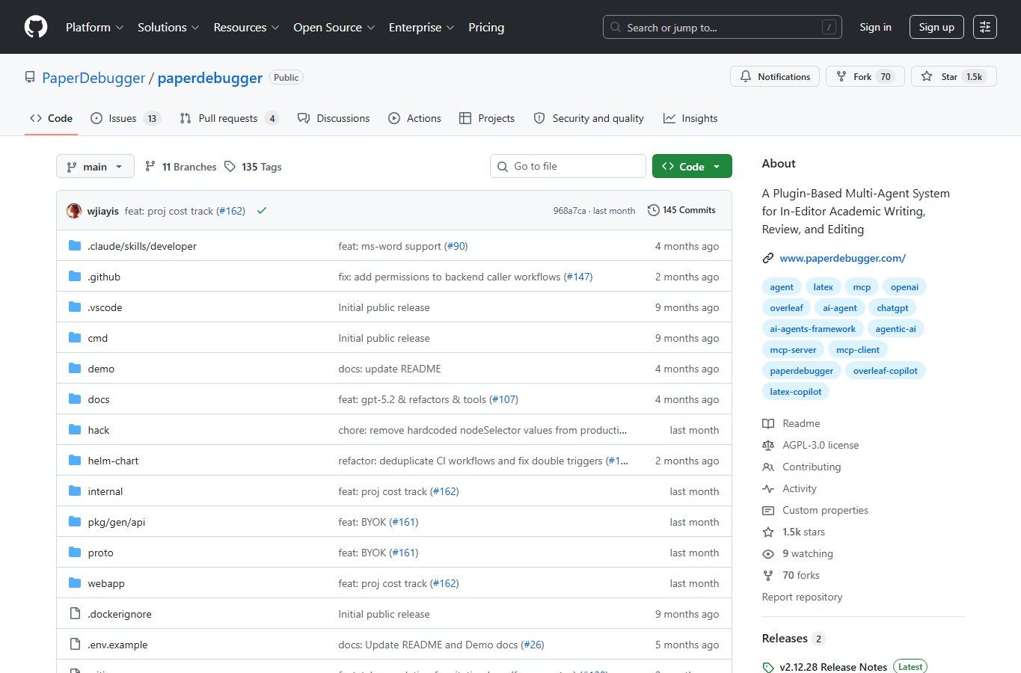The height and width of the screenshot is (673, 1021).
Task: Click the scale icon next to AGPL-3.0 license
Action: point(768,445)
